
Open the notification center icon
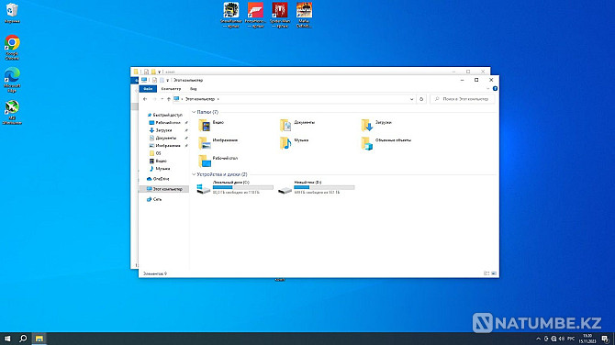(x=605, y=339)
